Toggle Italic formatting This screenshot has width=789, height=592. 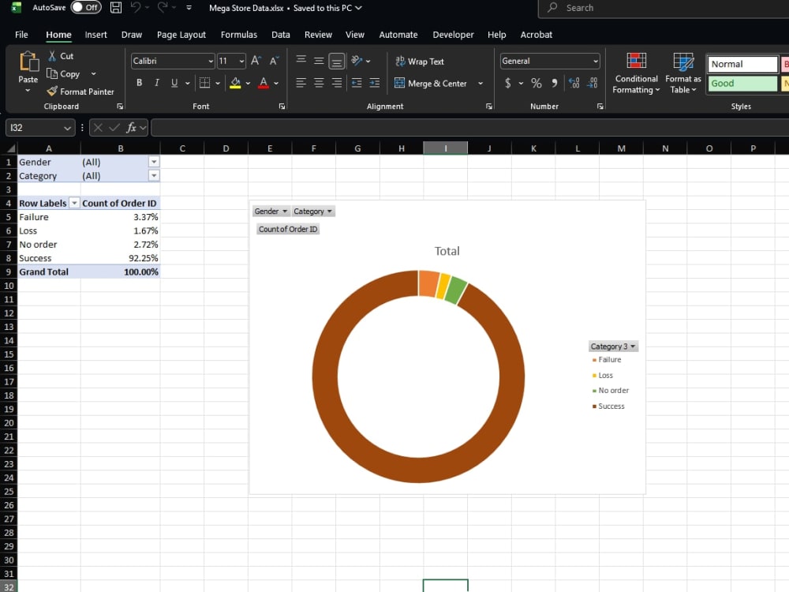[157, 83]
